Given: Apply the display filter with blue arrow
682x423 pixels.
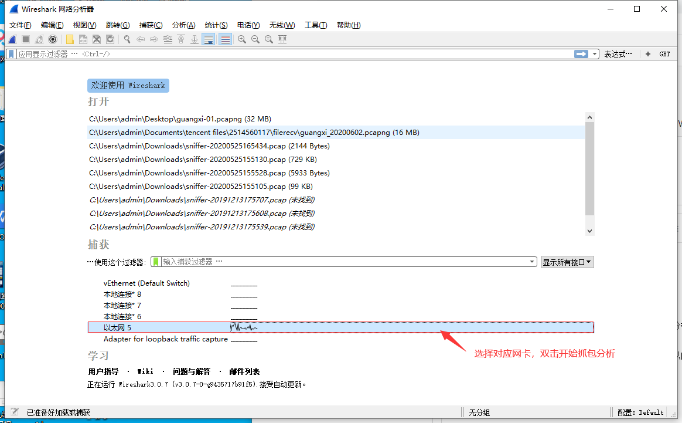Looking at the screenshot, I should pos(581,54).
